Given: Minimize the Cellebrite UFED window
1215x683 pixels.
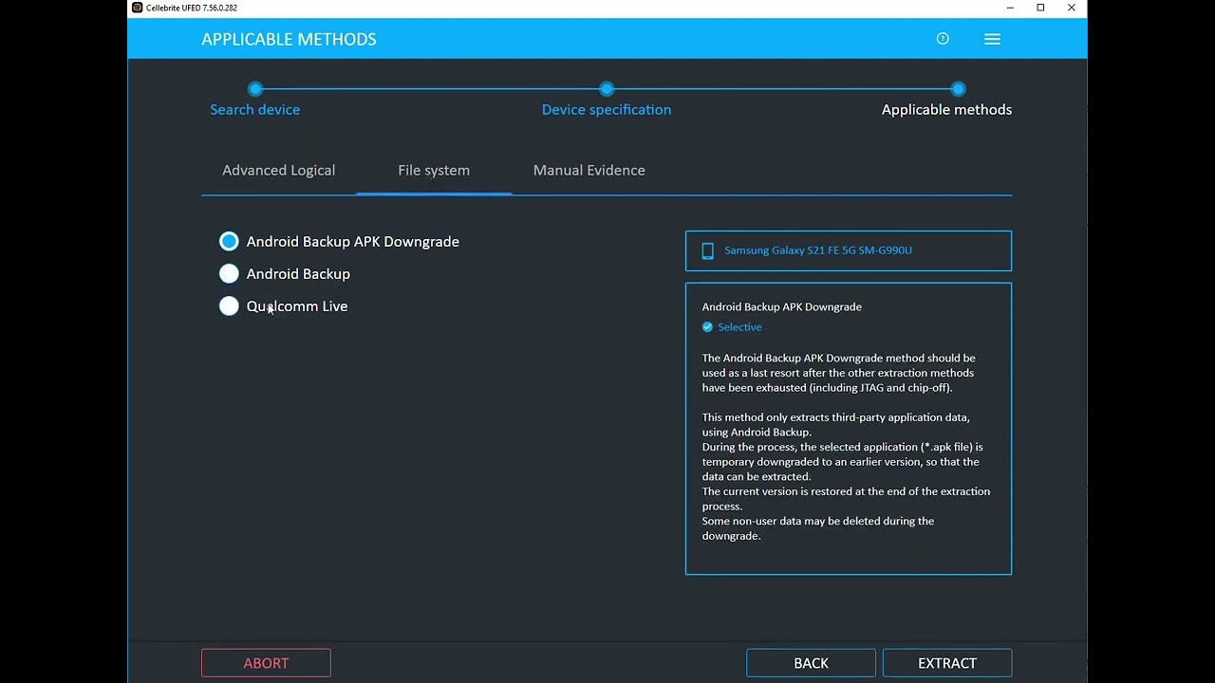Looking at the screenshot, I should pos(1011,8).
